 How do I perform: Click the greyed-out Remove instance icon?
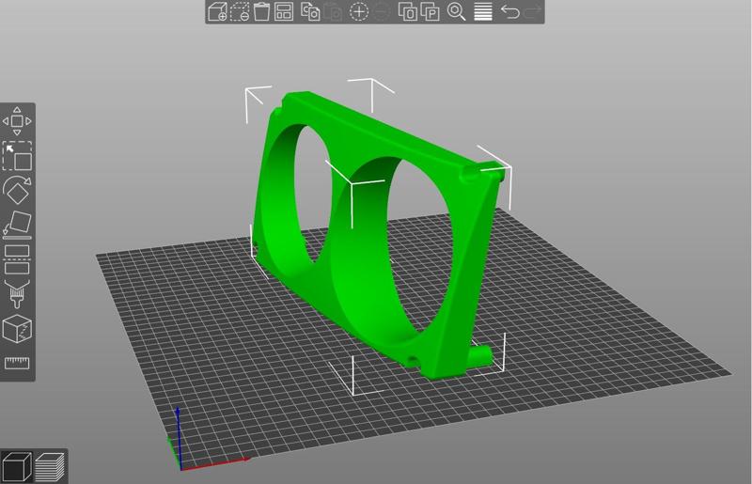(382, 11)
